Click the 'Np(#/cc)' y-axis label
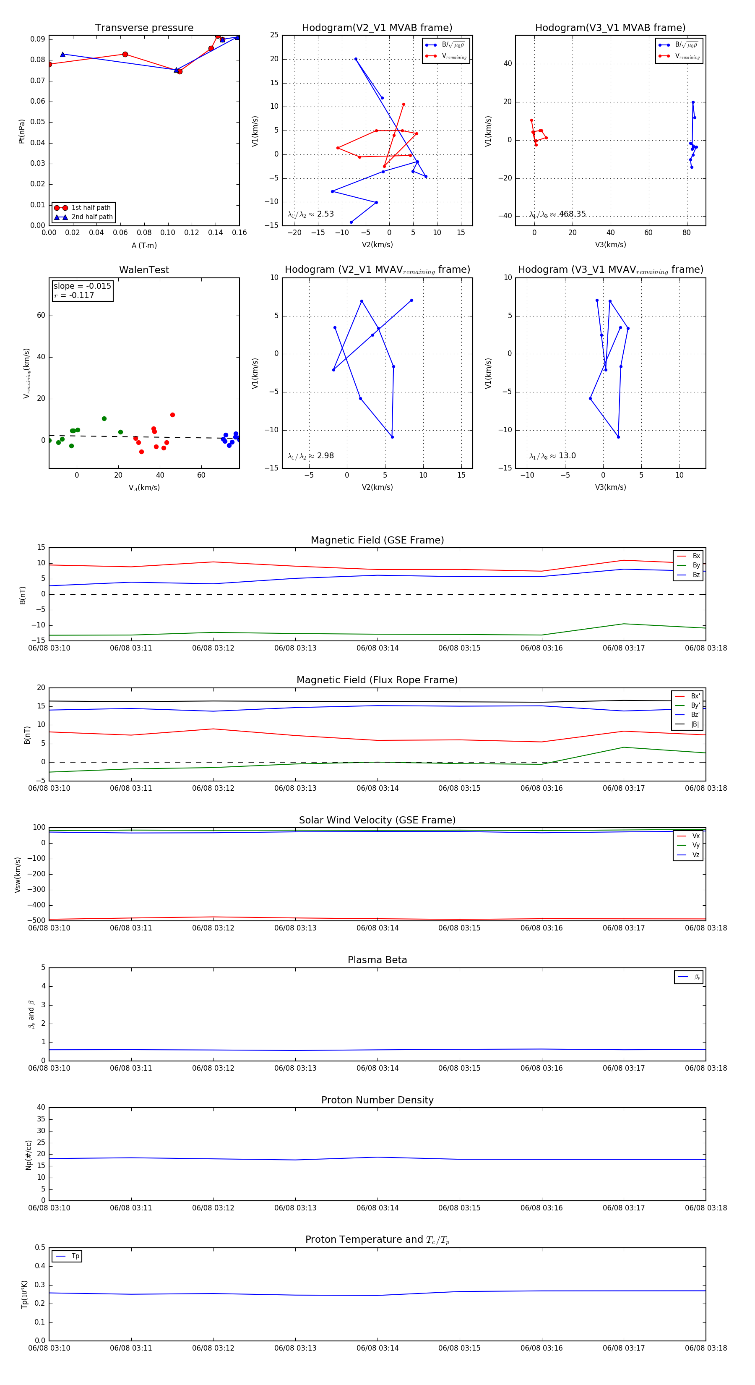Image resolution: width=755 pixels, height=1385 pixels. 29,1155
